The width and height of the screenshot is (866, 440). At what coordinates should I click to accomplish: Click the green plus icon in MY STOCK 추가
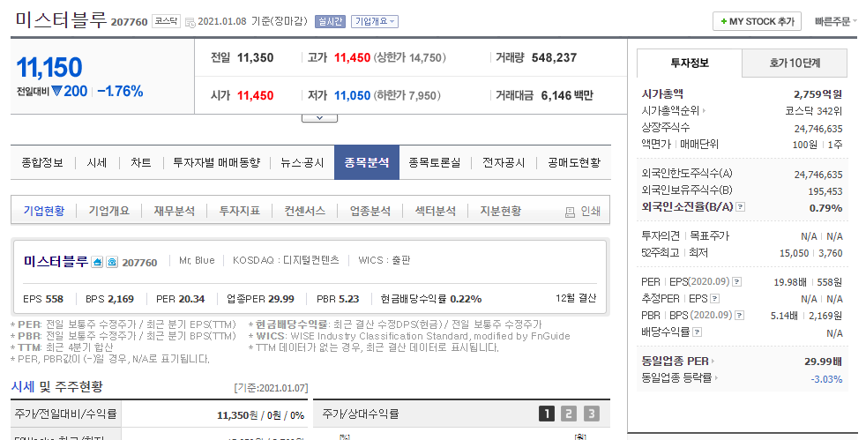point(723,21)
